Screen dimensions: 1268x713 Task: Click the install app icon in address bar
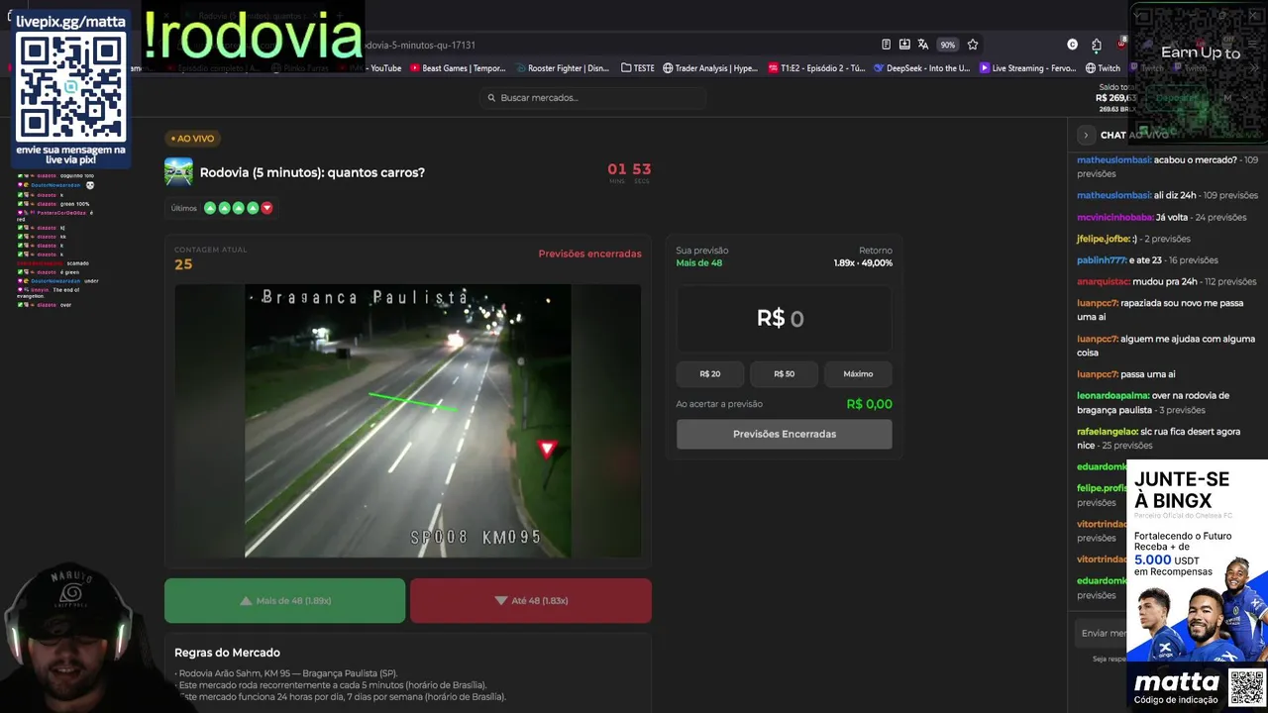[904, 45]
